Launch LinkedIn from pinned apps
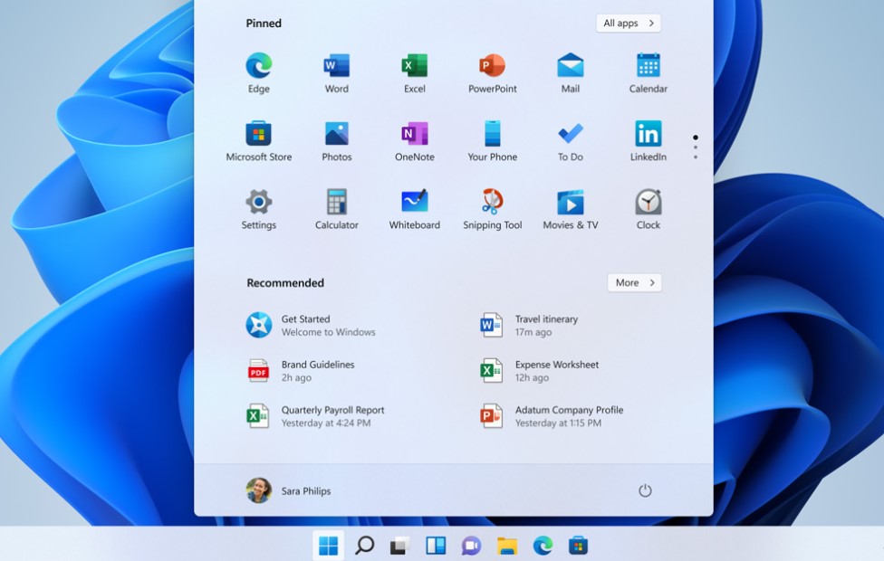 [648, 135]
